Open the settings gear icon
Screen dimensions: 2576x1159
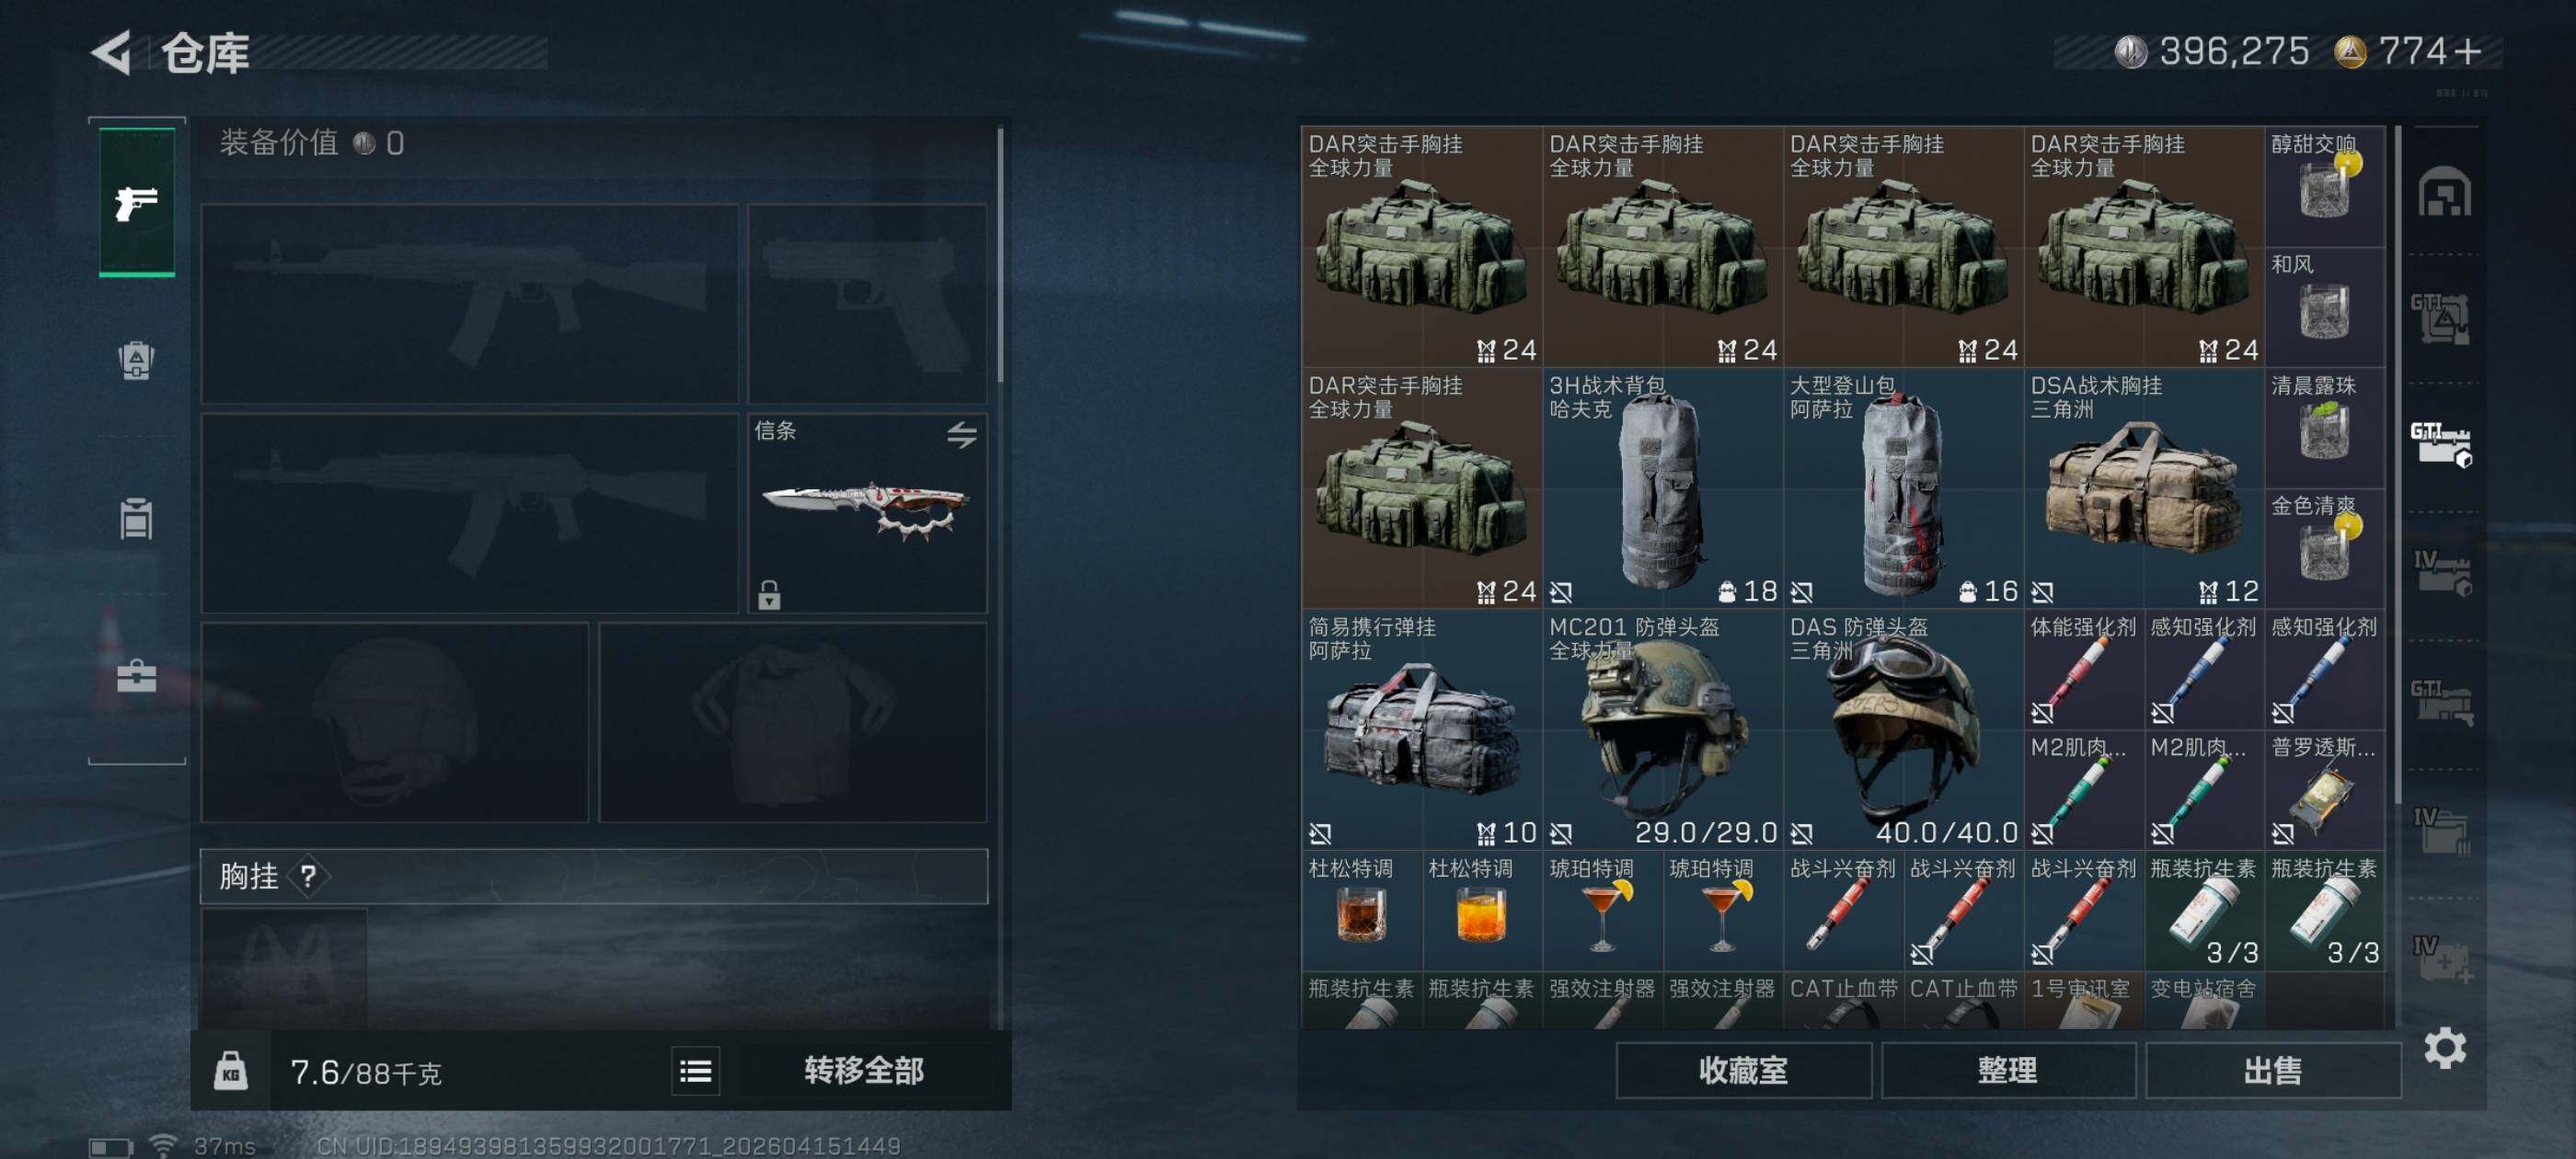2445,1049
